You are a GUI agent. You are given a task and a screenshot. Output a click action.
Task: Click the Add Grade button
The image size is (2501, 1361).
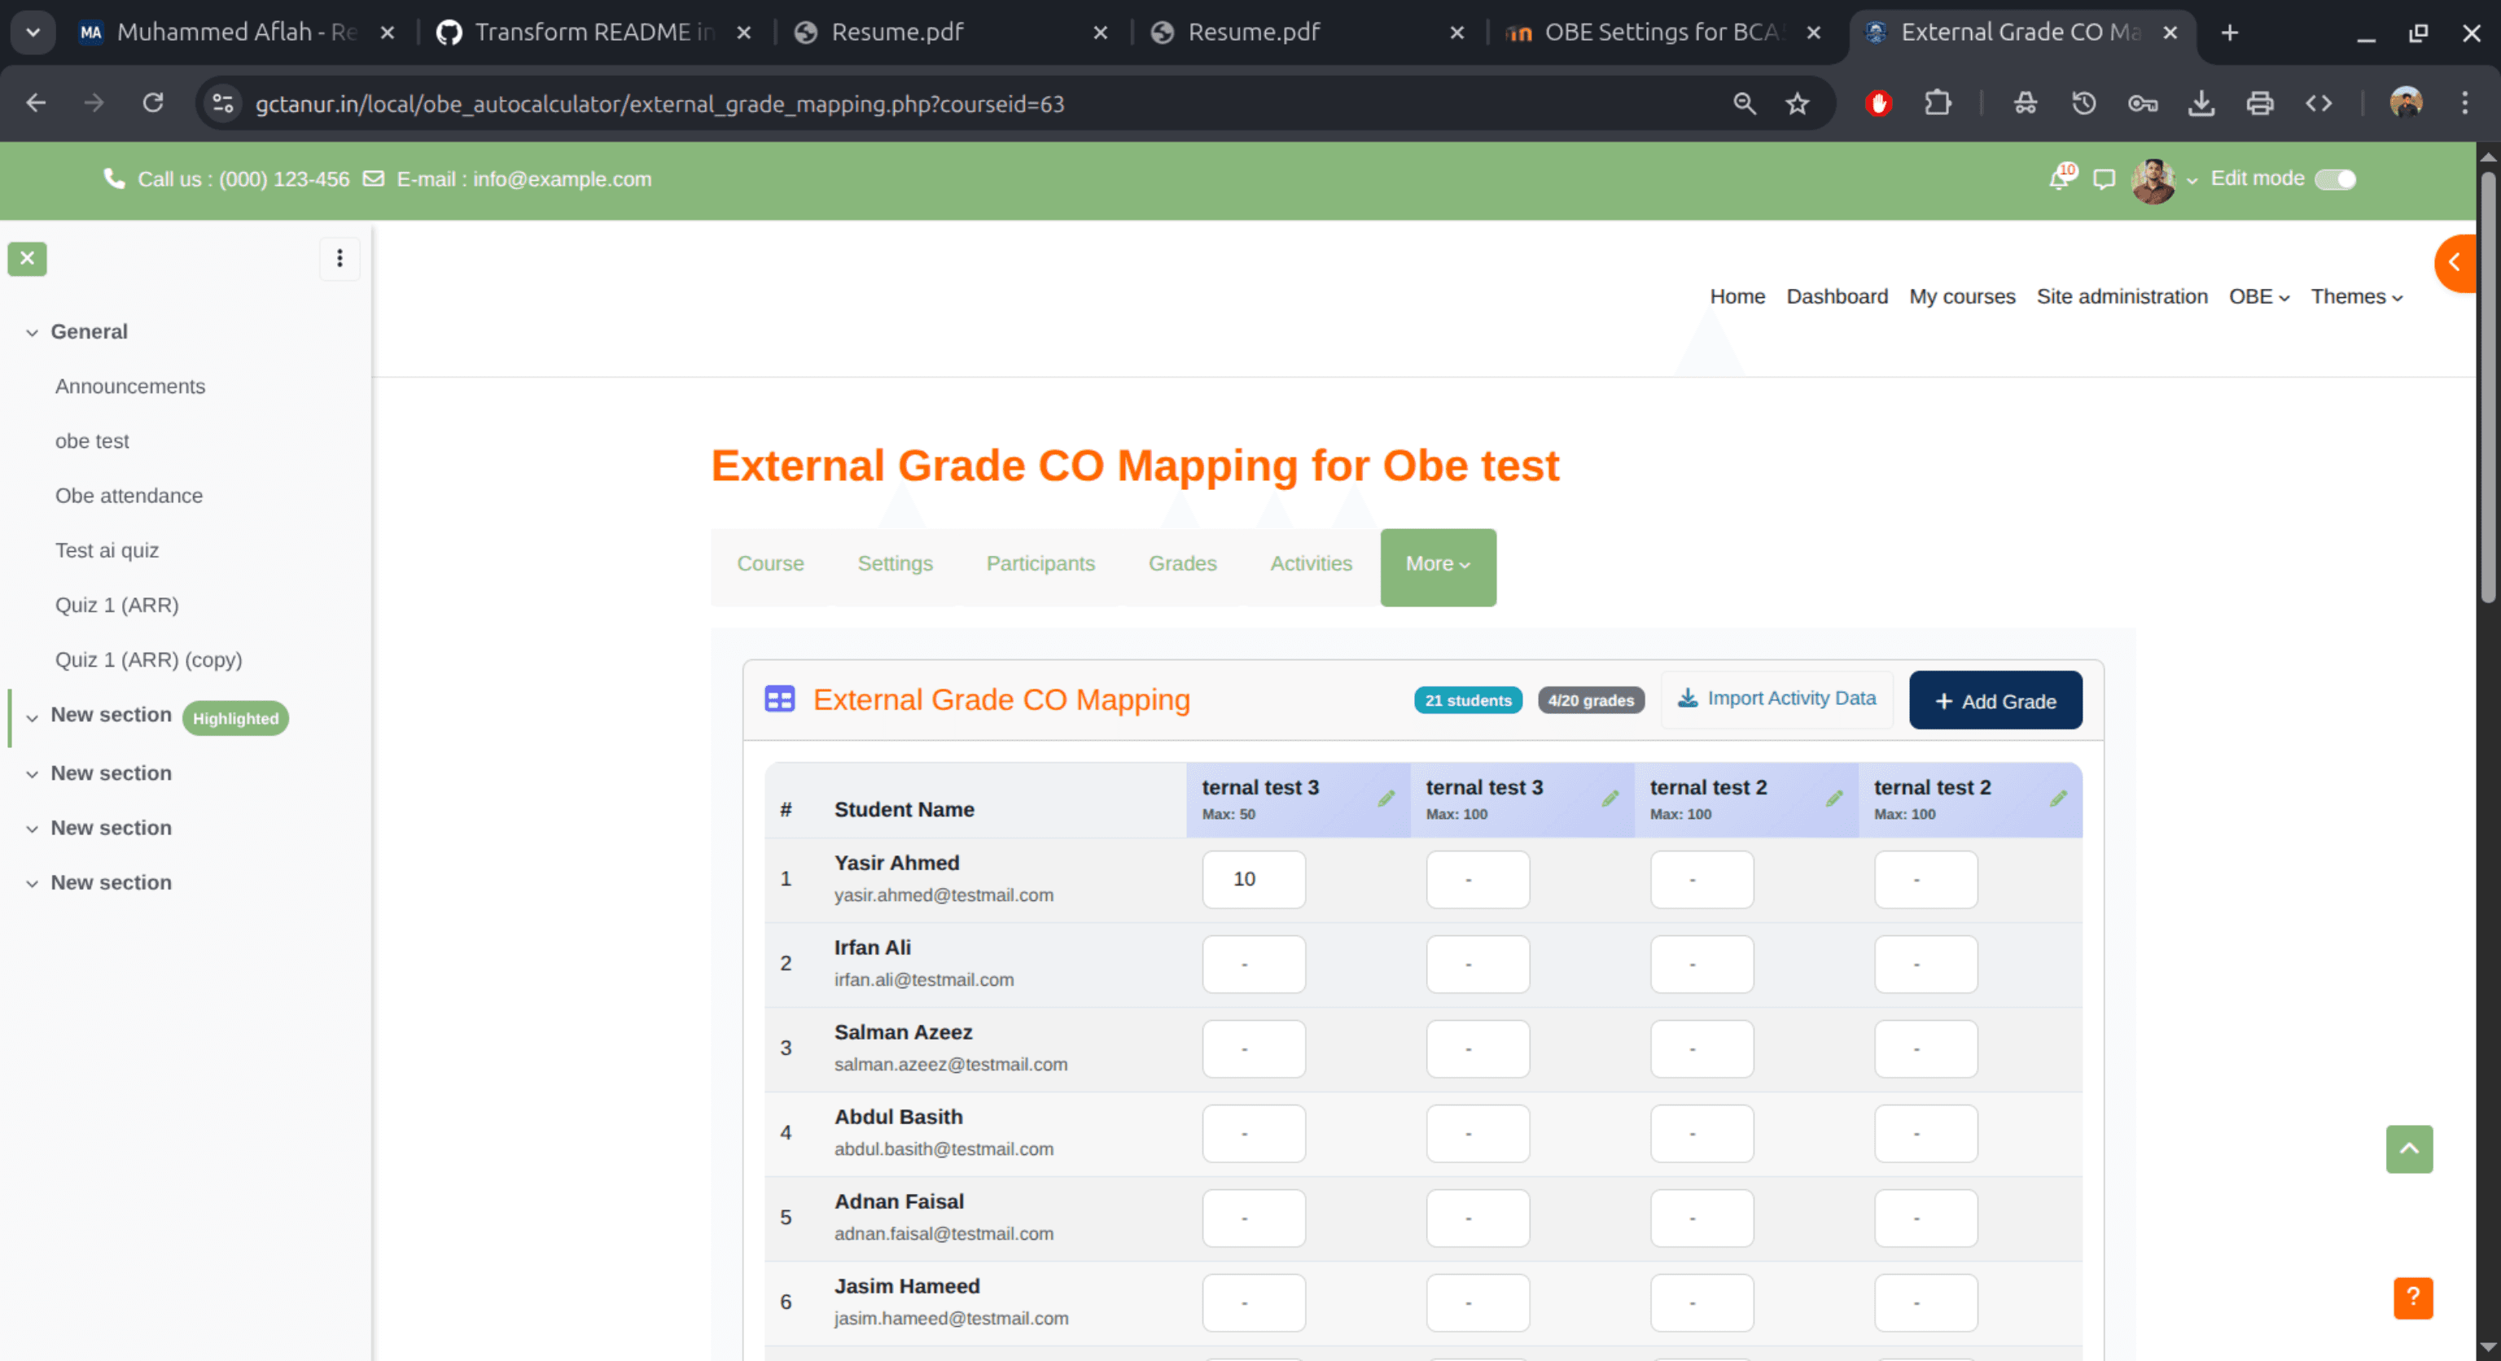[x=1995, y=700]
